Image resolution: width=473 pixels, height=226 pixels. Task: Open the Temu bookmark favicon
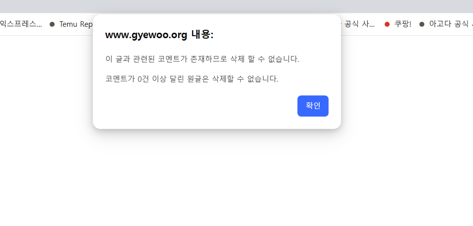[52, 24]
